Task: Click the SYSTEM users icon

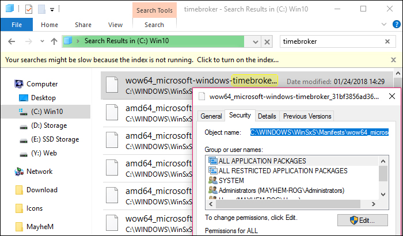Action: [213, 181]
